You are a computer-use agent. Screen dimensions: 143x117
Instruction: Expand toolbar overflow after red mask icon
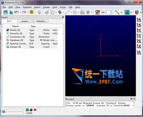point(141,12)
